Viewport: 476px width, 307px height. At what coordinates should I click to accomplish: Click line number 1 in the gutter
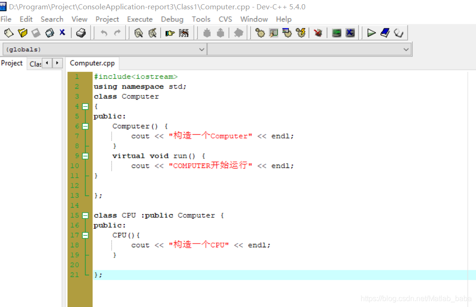click(77, 77)
